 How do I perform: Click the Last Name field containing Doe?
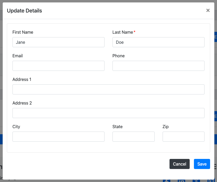click(158, 42)
